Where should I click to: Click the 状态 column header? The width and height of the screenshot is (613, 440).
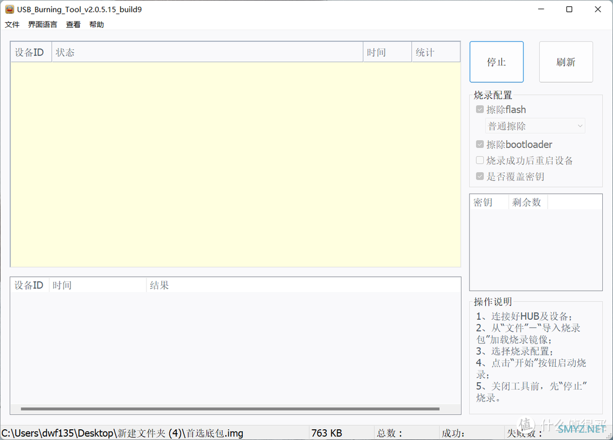(207, 52)
